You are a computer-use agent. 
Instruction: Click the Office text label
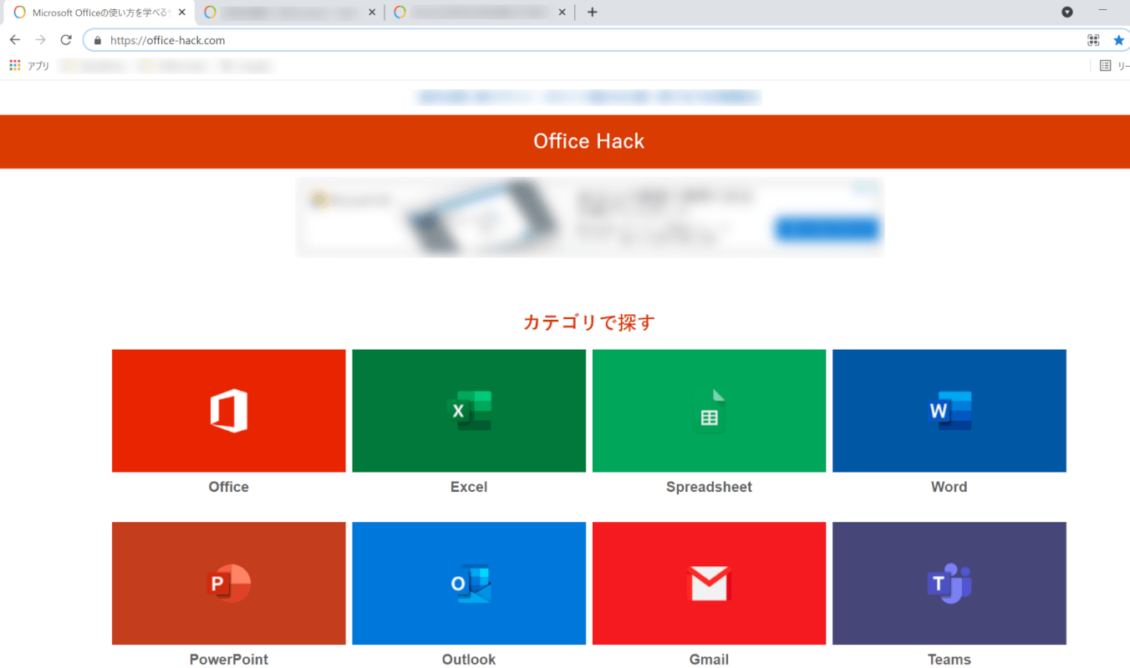click(x=229, y=487)
